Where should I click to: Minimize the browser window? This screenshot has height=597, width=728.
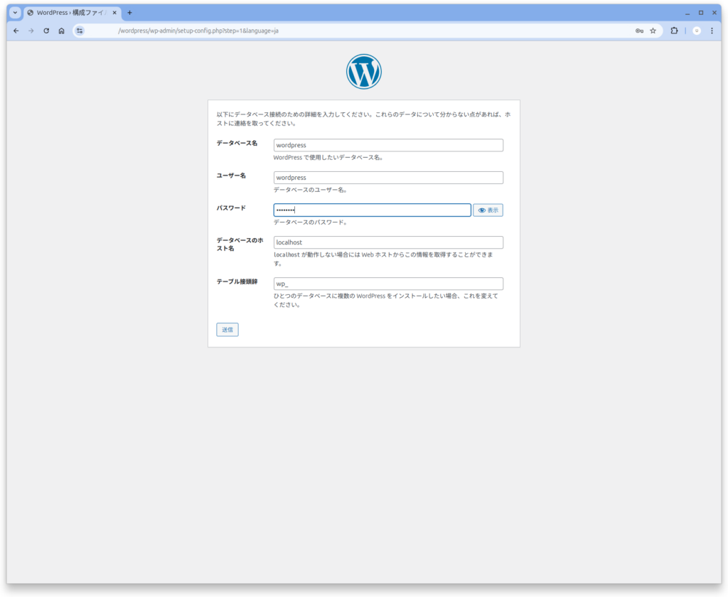coord(687,13)
